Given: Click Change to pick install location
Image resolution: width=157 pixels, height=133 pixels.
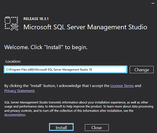Looking at the screenshot, I should click(142, 69).
